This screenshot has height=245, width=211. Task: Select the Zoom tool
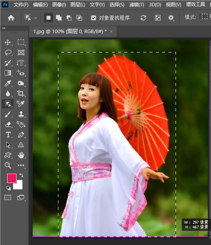click(x=8, y=165)
